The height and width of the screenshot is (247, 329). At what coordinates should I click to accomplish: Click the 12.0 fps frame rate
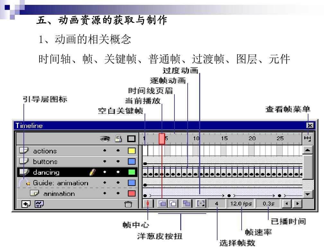(241, 204)
